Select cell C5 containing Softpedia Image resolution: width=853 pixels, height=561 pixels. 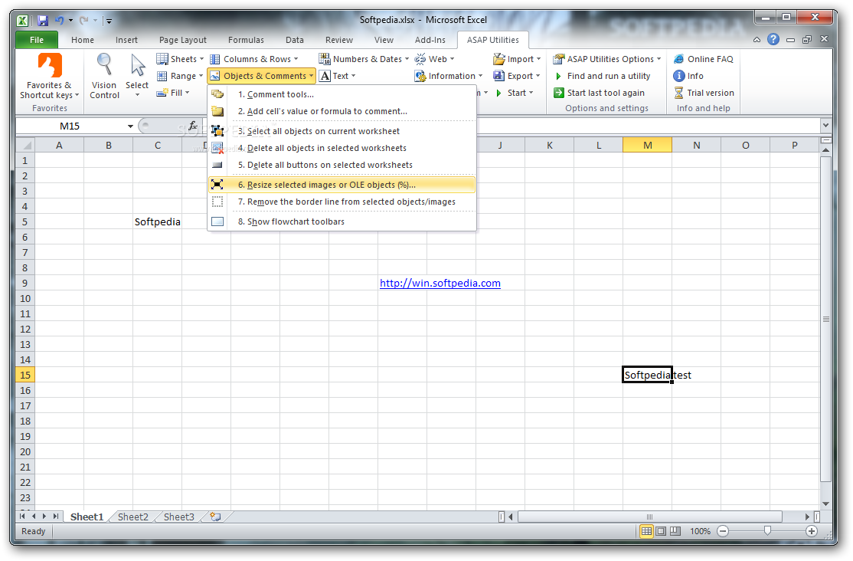tap(157, 221)
